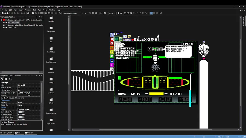Click the Virtual Width value field 645
Viewport: 246px width, 138px height.
tap(29, 88)
